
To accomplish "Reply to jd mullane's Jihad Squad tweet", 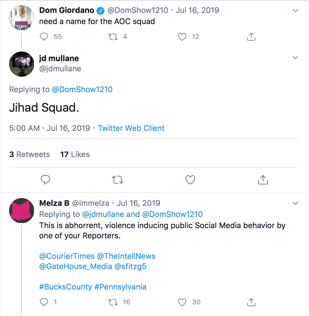I will 45,180.
